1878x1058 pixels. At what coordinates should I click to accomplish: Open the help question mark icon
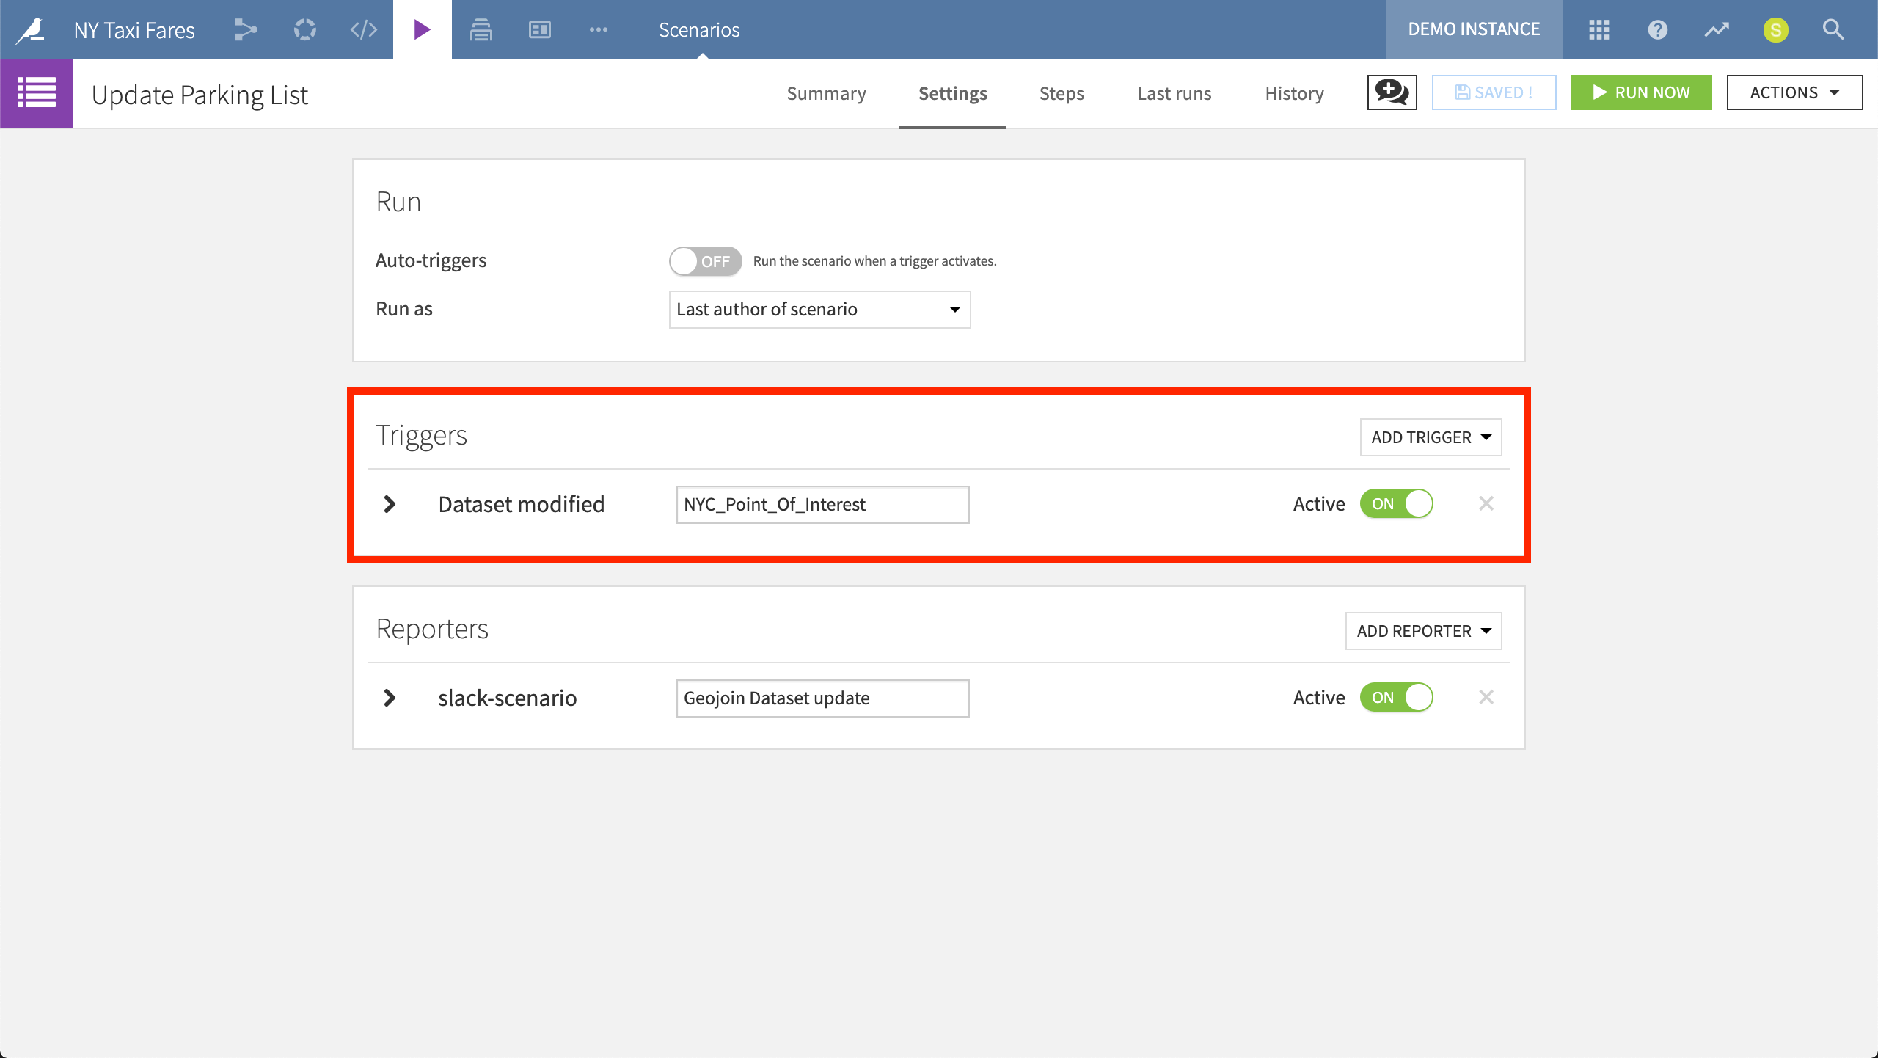(x=1658, y=30)
